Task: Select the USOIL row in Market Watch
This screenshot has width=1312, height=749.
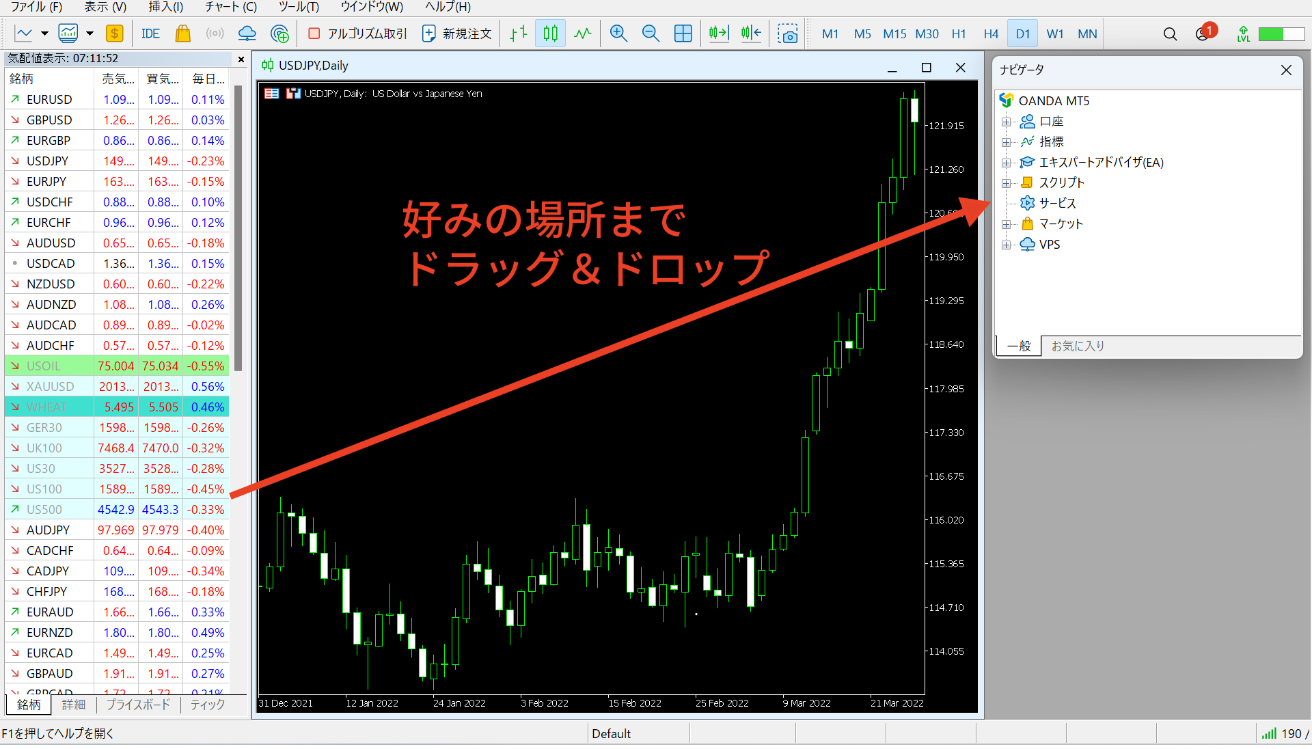Action: (117, 366)
